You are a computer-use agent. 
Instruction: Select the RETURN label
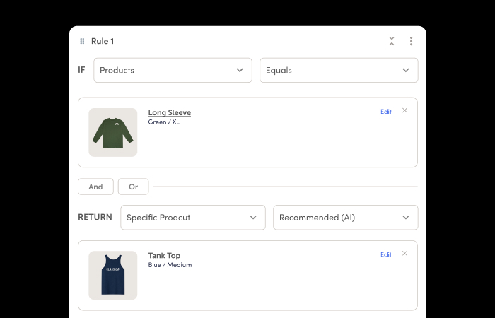[x=95, y=217]
